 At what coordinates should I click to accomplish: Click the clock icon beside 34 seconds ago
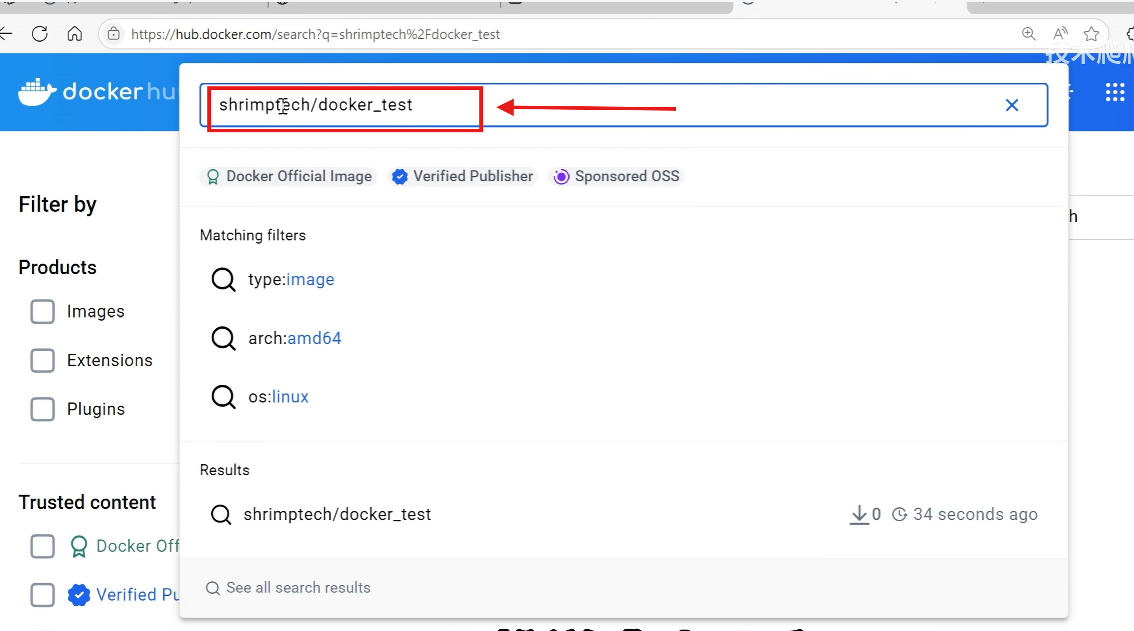point(900,514)
